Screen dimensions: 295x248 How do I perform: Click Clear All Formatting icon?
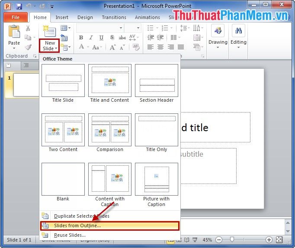(x=136, y=47)
